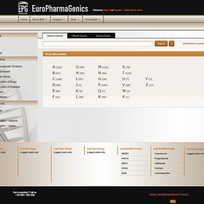Open drug documents starting with O

coord(103,79)
